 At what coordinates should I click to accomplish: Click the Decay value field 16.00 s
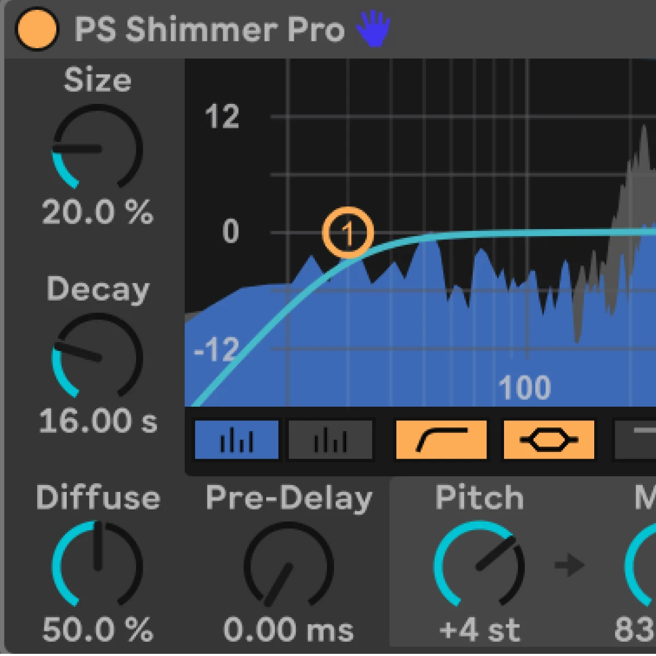97,421
